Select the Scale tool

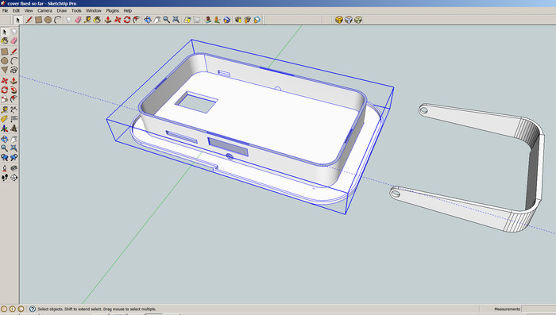pyautogui.click(x=5, y=99)
